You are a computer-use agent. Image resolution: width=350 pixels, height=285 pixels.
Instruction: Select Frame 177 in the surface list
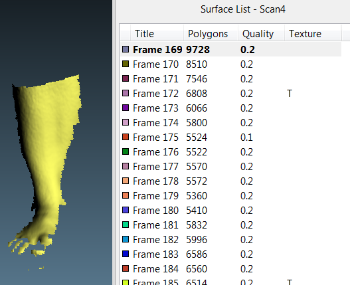click(x=231, y=166)
